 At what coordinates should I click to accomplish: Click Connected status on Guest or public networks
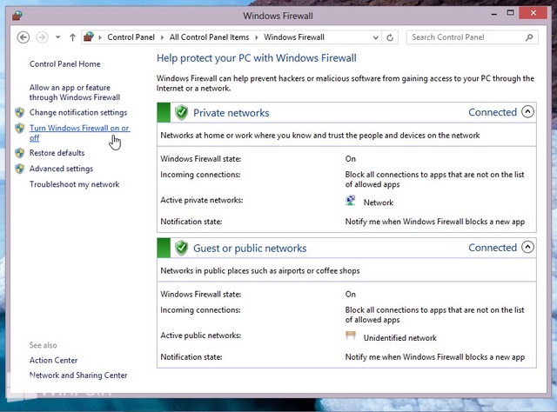(493, 248)
